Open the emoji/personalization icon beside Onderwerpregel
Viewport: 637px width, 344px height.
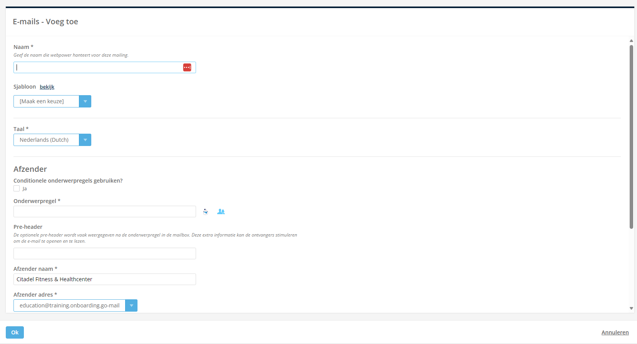pyautogui.click(x=206, y=211)
